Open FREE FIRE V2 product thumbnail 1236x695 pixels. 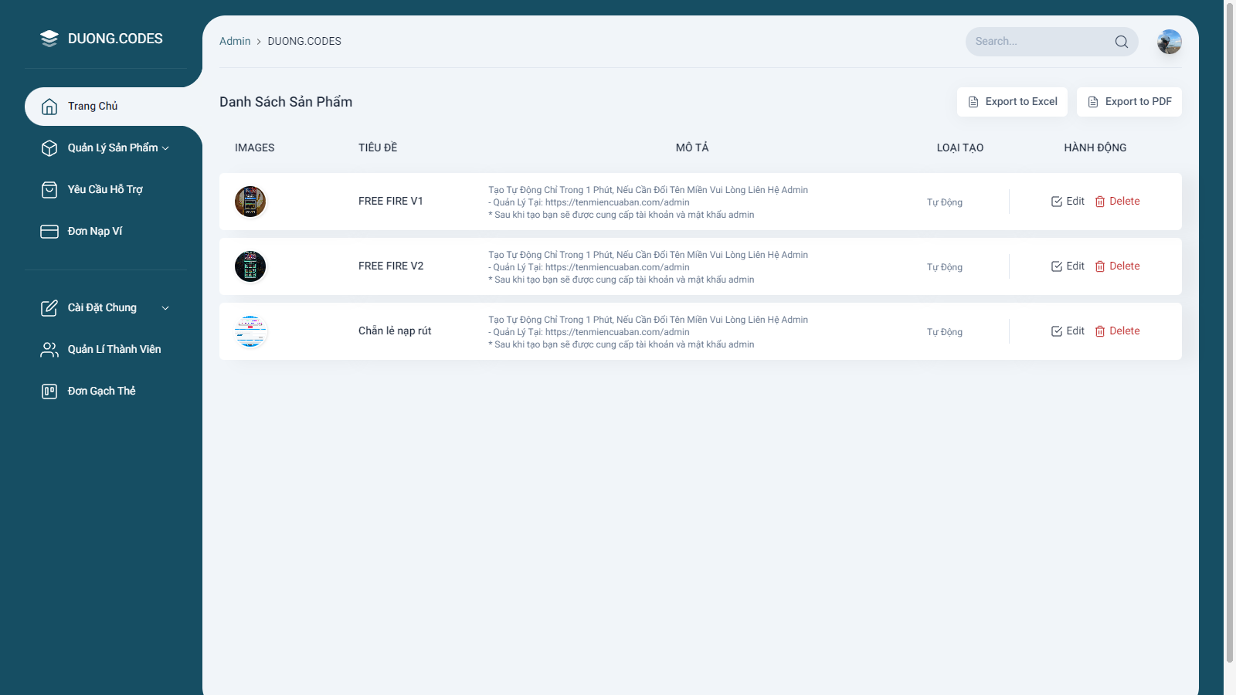coord(250,266)
